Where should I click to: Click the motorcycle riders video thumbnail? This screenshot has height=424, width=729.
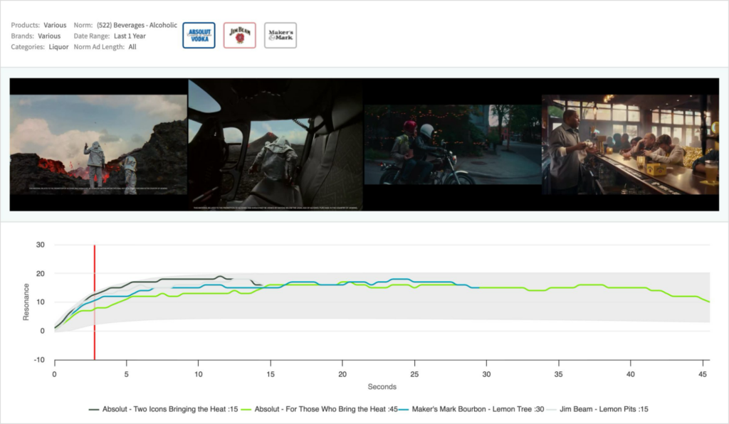click(x=452, y=145)
